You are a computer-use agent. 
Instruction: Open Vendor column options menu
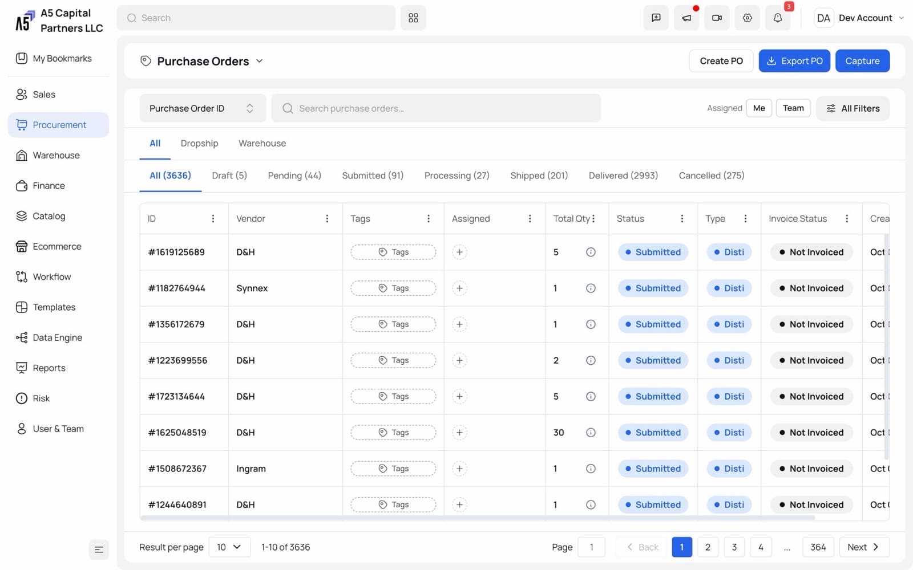pos(327,218)
